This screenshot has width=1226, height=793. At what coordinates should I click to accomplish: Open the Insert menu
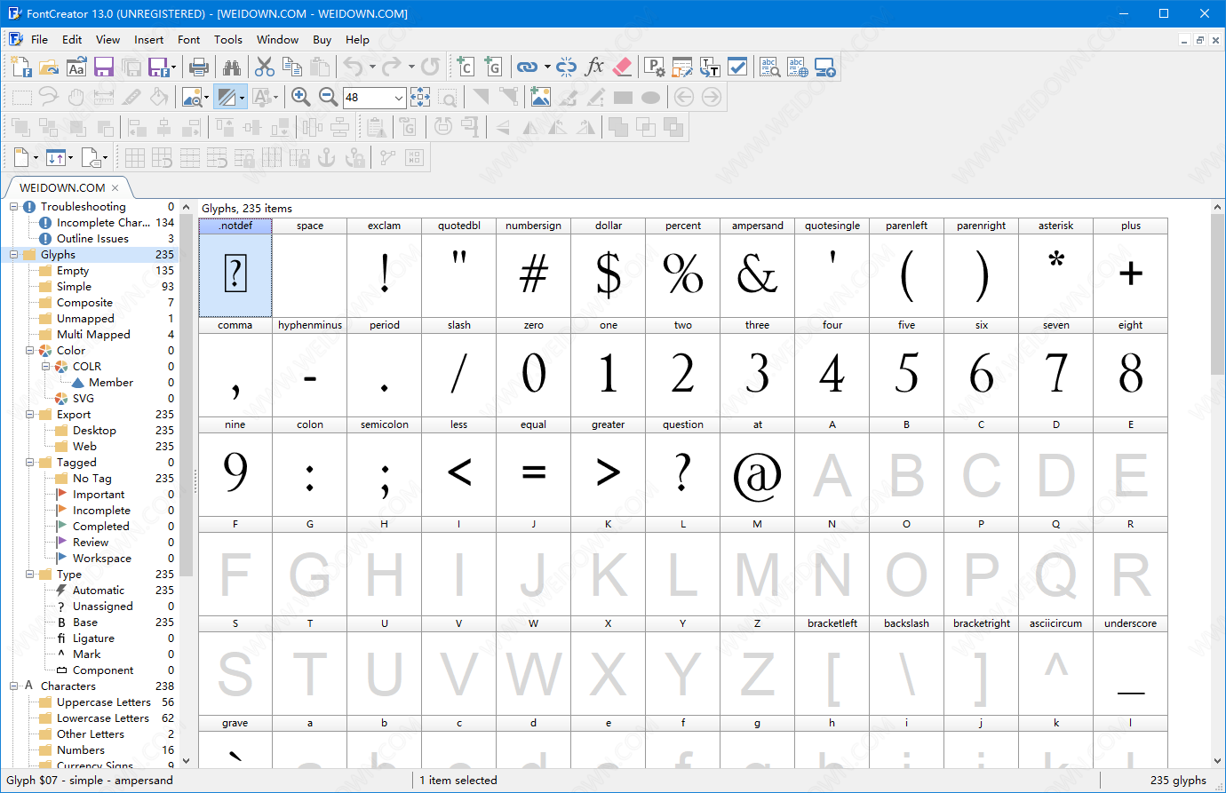[x=148, y=40]
